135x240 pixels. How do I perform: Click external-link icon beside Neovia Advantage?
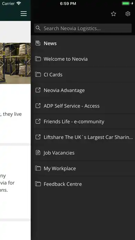(x=38, y=90)
